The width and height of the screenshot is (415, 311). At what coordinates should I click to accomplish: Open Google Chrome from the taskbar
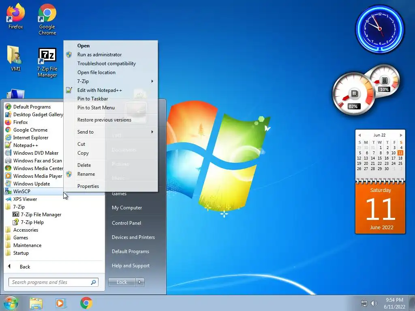pyautogui.click(x=86, y=303)
